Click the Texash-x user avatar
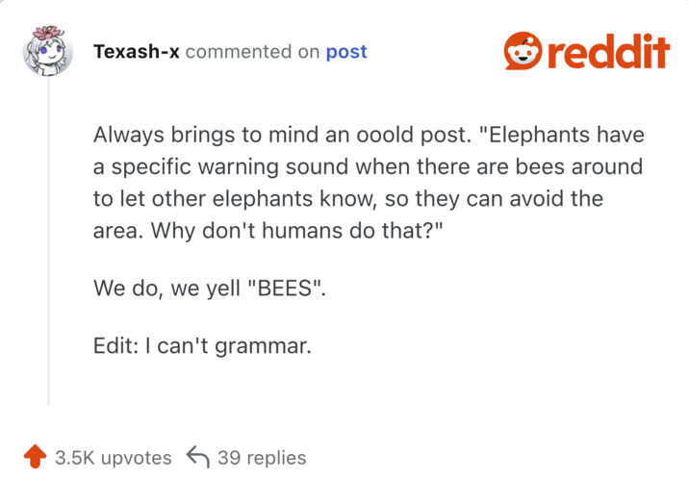 48,54
